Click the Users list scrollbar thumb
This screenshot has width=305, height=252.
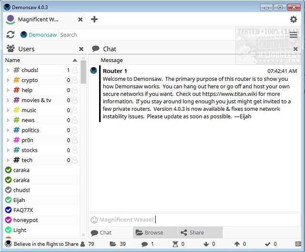coord(83,72)
